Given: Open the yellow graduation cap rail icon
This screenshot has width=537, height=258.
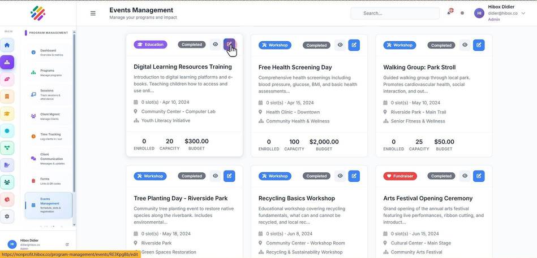Looking at the screenshot, I should point(7,114).
